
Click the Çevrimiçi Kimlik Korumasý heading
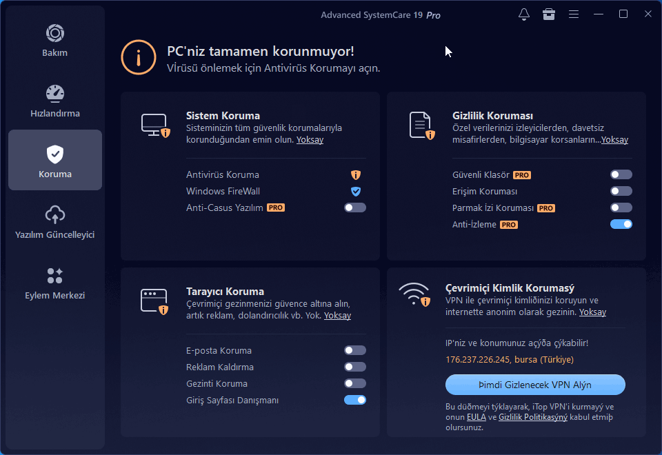pyautogui.click(x=510, y=288)
